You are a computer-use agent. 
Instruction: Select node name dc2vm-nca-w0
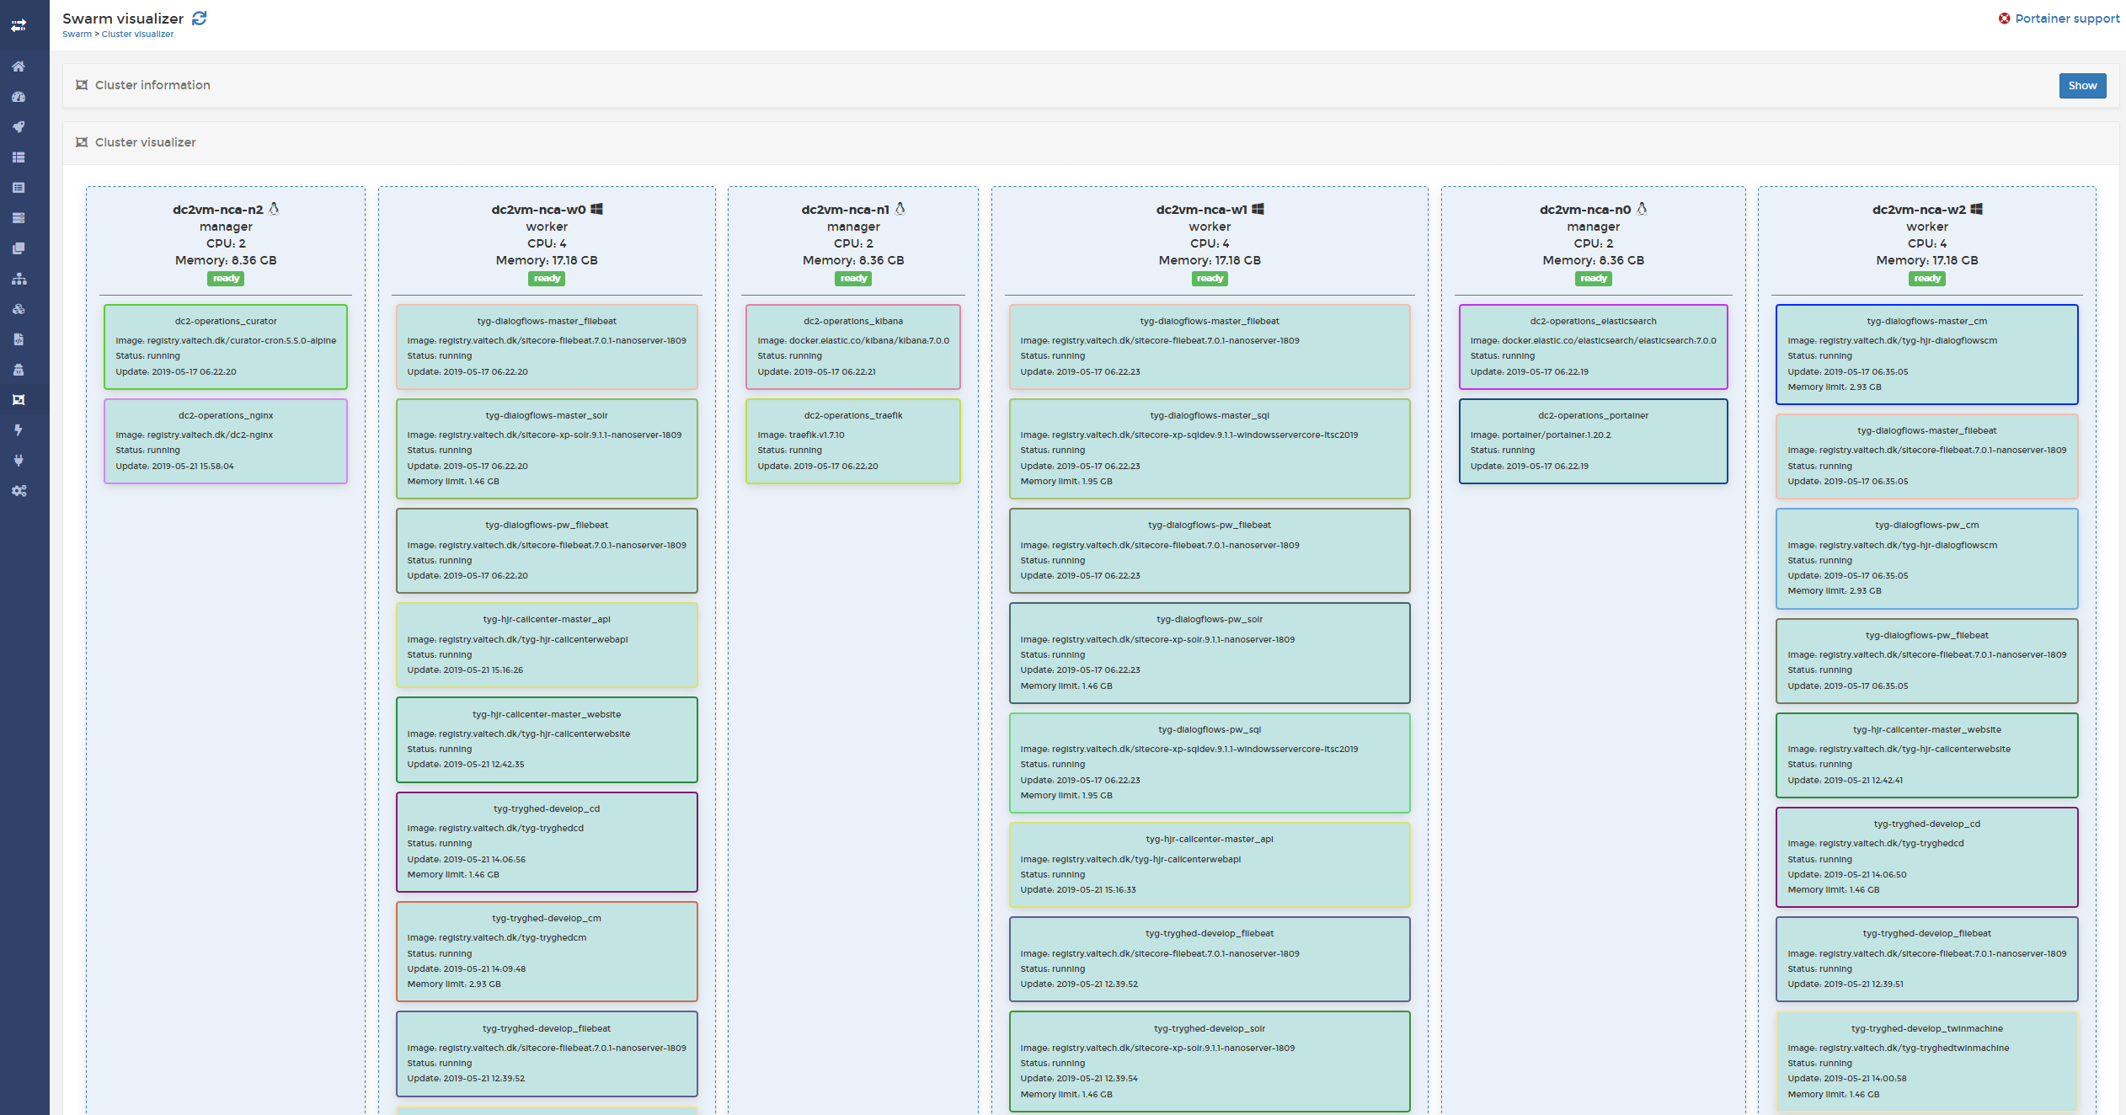(538, 210)
